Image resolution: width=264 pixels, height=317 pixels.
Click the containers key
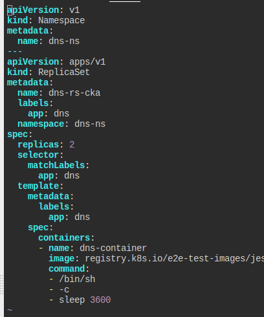64,238
